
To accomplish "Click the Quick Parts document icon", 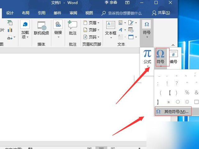I will (120, 23).
